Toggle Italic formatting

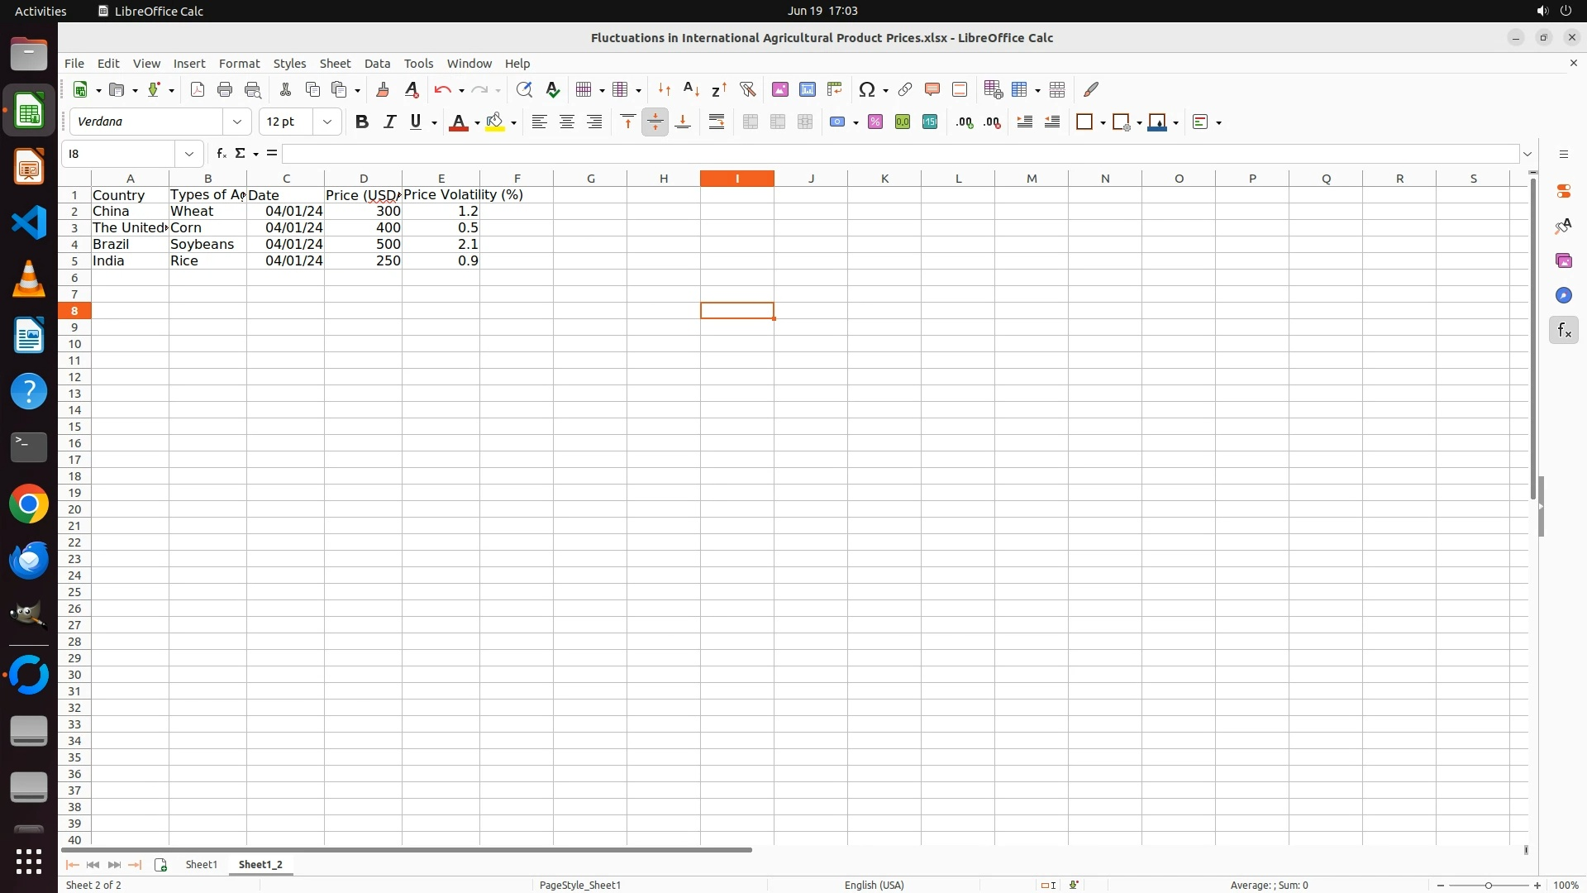[x=389, y=122]
